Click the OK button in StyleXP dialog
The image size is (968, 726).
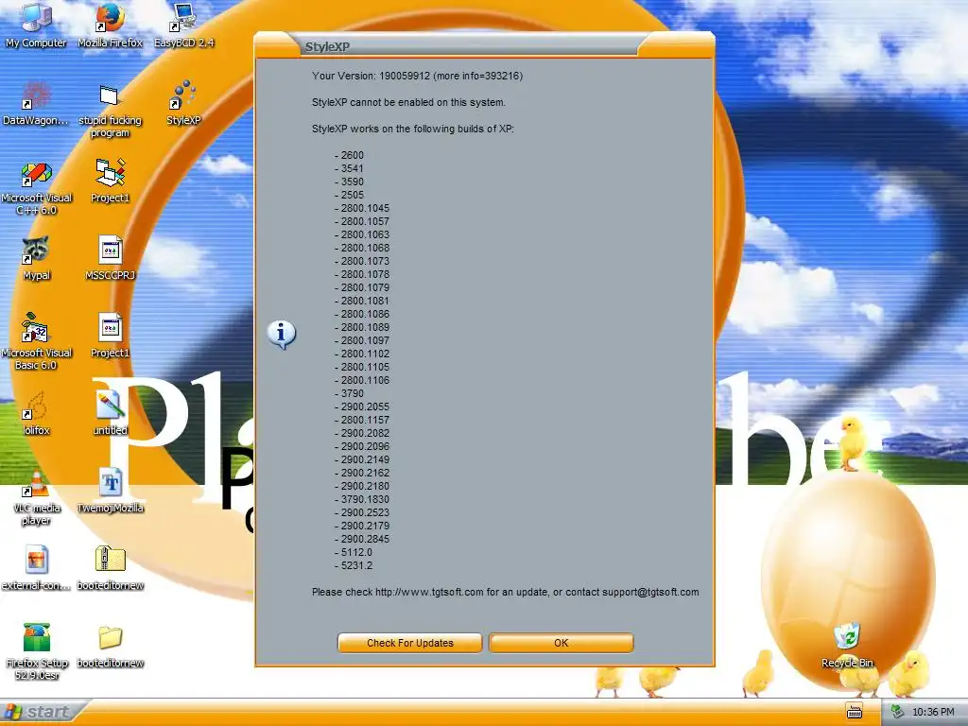tap(562, 643)
